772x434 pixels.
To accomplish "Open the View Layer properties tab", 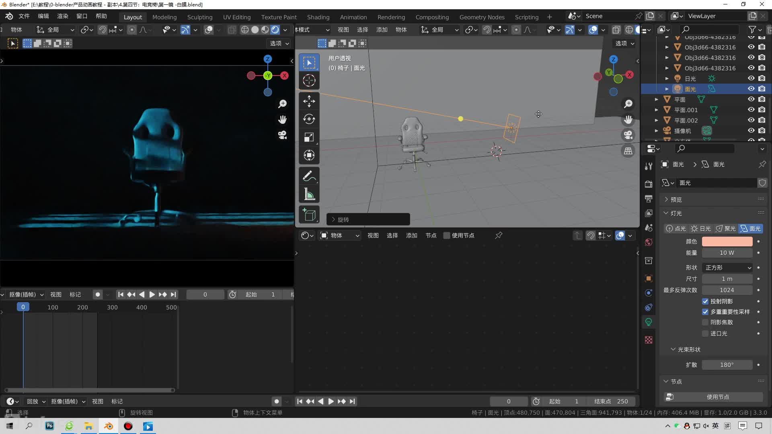I will [x=649, y=213].
